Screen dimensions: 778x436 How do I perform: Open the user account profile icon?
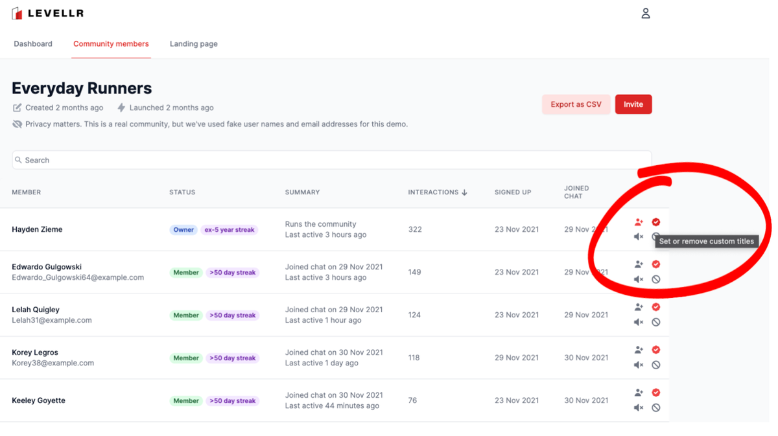pyautogui.click(x=646, y=13)
